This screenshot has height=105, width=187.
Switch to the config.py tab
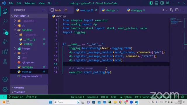tap(137, 10)
